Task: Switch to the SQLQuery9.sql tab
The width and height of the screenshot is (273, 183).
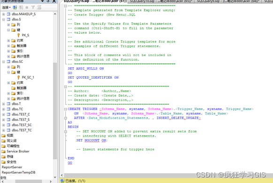Action: 228,1
